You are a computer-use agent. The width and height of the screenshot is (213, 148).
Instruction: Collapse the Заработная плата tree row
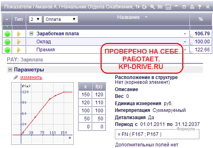31,33
